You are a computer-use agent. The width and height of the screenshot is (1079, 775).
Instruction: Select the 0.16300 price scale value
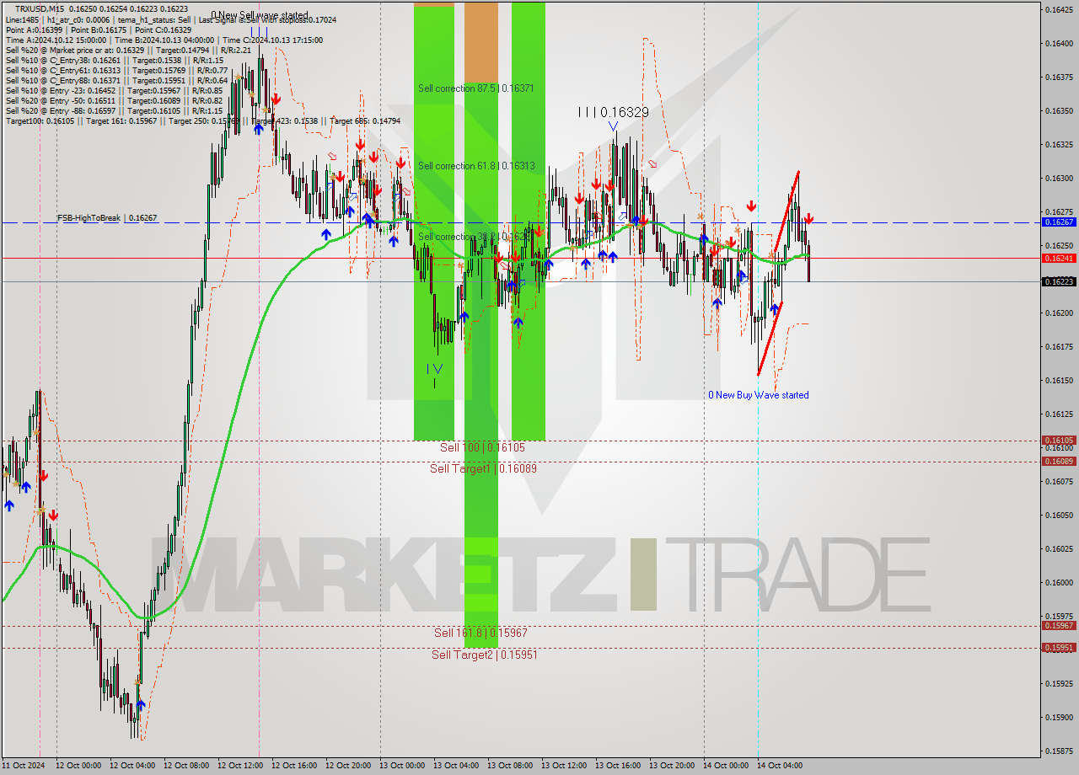point(1059,178)
